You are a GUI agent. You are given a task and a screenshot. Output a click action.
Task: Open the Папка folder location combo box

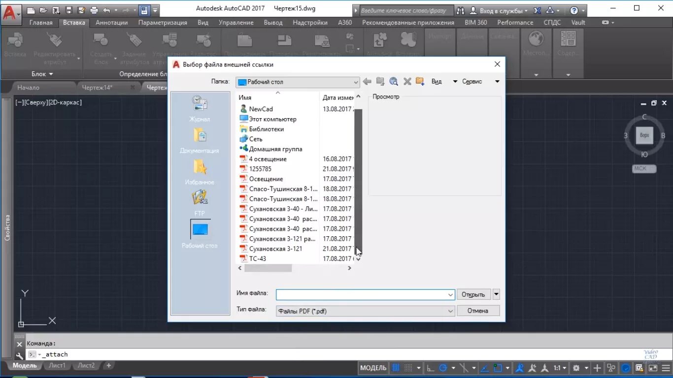298,82
